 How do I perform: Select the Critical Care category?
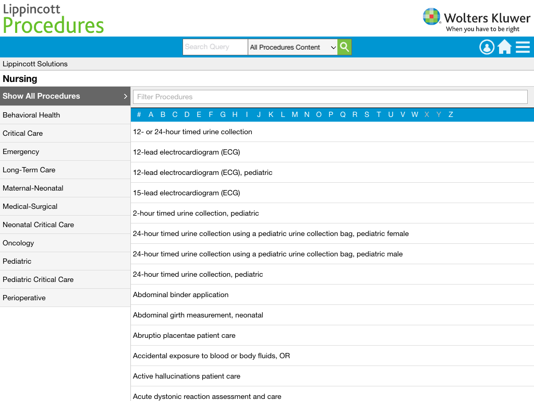[65, 133]
